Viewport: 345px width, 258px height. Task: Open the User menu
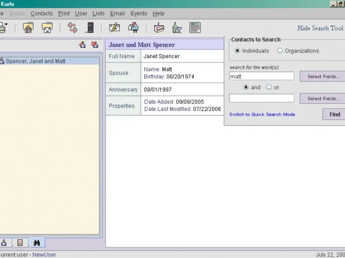[81, 14]
